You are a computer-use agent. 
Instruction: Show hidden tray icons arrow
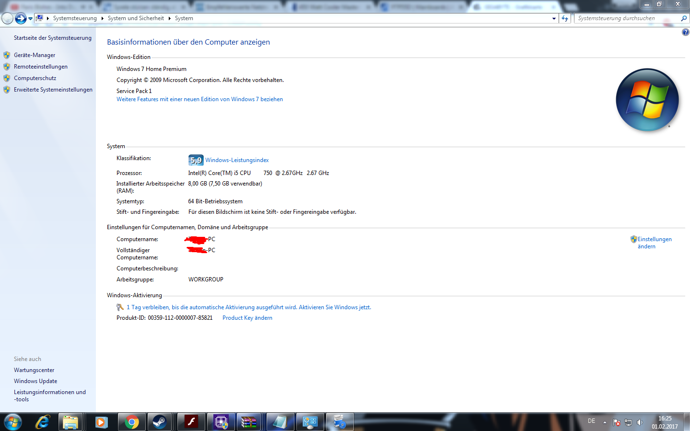[605, 422]
